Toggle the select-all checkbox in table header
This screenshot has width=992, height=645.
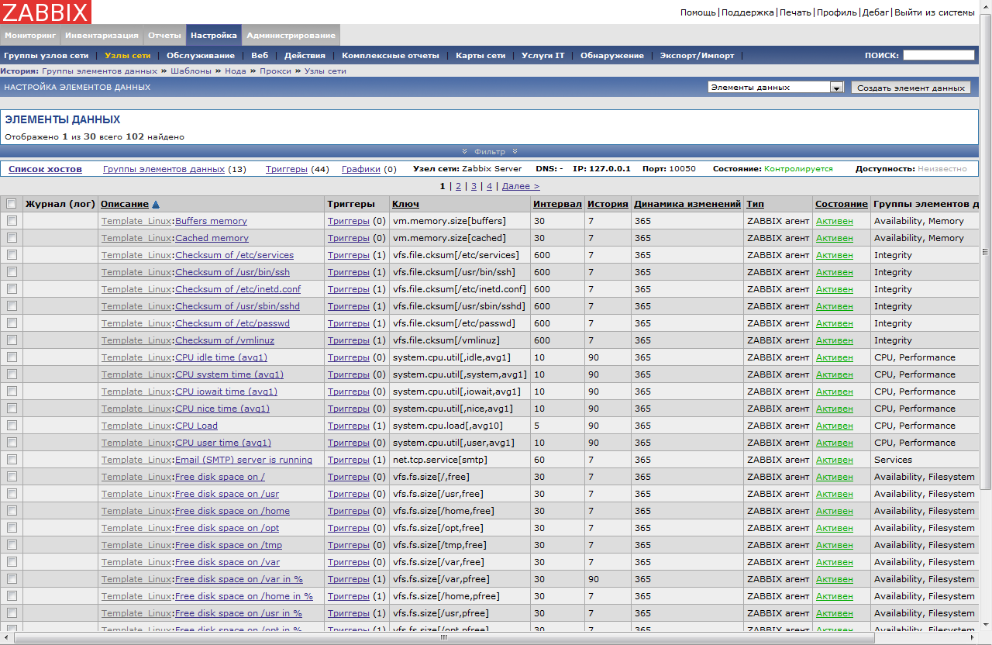(x=12, y=204)
